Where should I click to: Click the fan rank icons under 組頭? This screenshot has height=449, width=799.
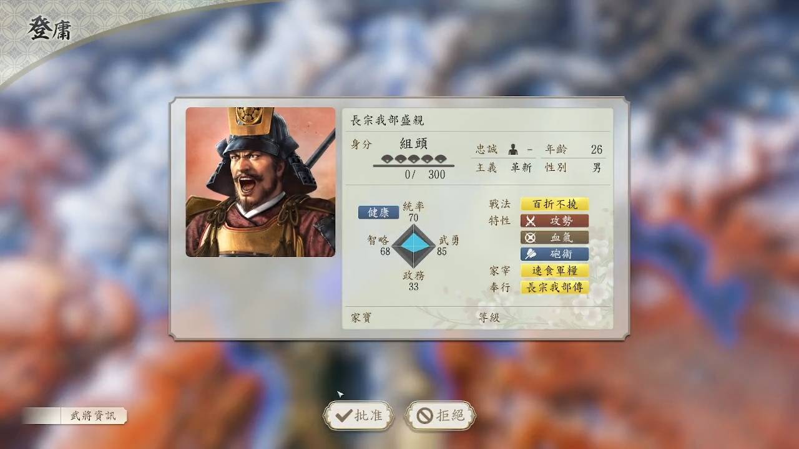[414, 158]
